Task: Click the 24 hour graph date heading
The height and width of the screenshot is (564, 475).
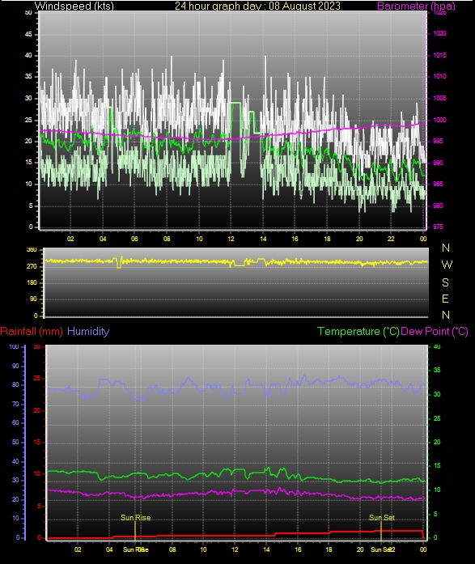Action: (257, 6)
